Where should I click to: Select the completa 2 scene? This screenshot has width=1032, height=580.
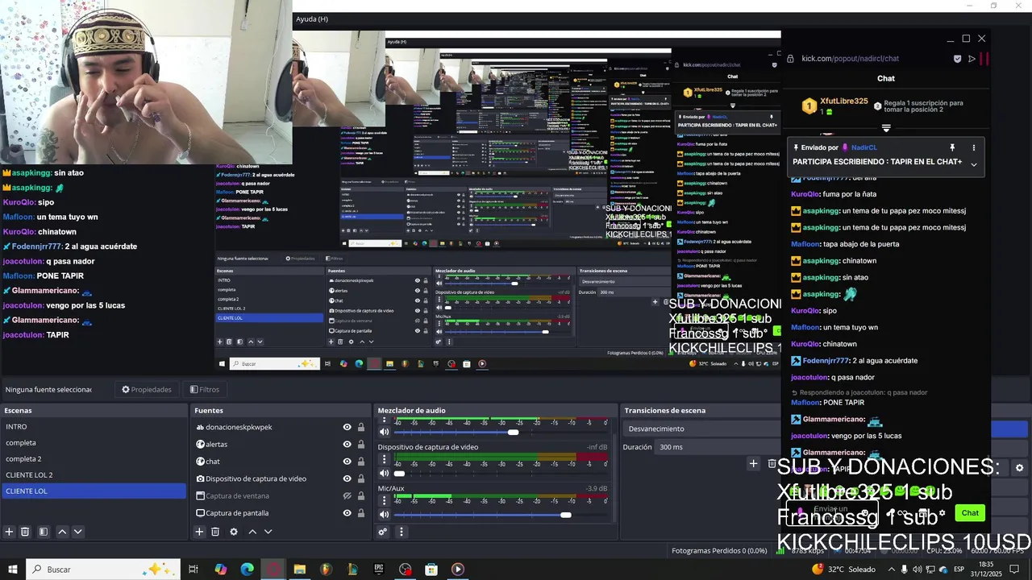94,458
